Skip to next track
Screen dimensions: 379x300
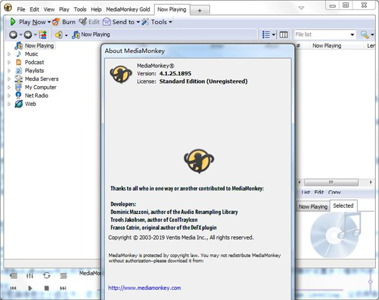(x=63, y=288)
